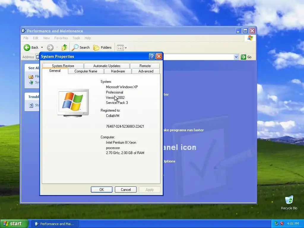304x228 pixels.
Task: Click Cancel in System Properties
Action: pyautogui.click(x=126, y=190)
